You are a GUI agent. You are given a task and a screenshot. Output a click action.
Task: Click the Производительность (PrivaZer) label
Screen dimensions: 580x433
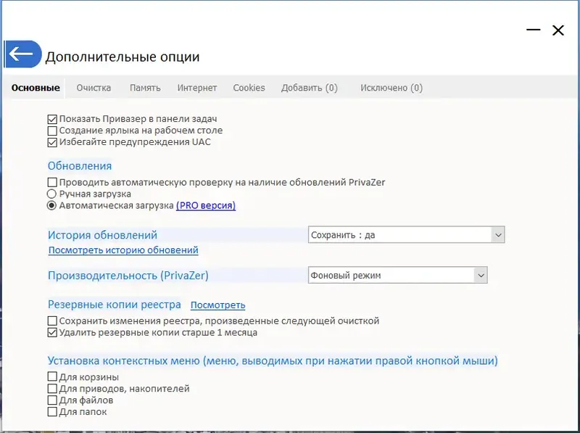pyautogui.click(x=128, y=276)
